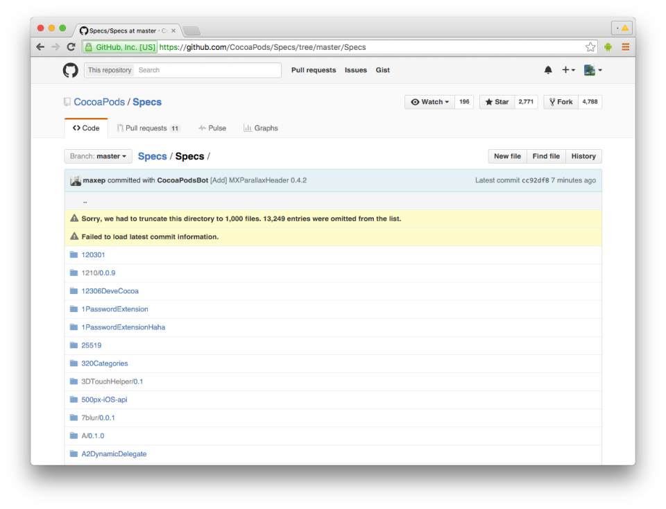This screenshot has width=666, height=509.
Task: Open the 1PasswordExtension folder link
Action: (115, 309)
